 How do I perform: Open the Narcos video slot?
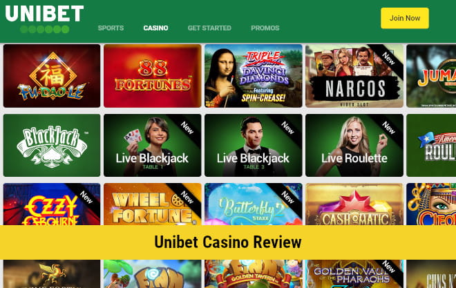[354, 76]
